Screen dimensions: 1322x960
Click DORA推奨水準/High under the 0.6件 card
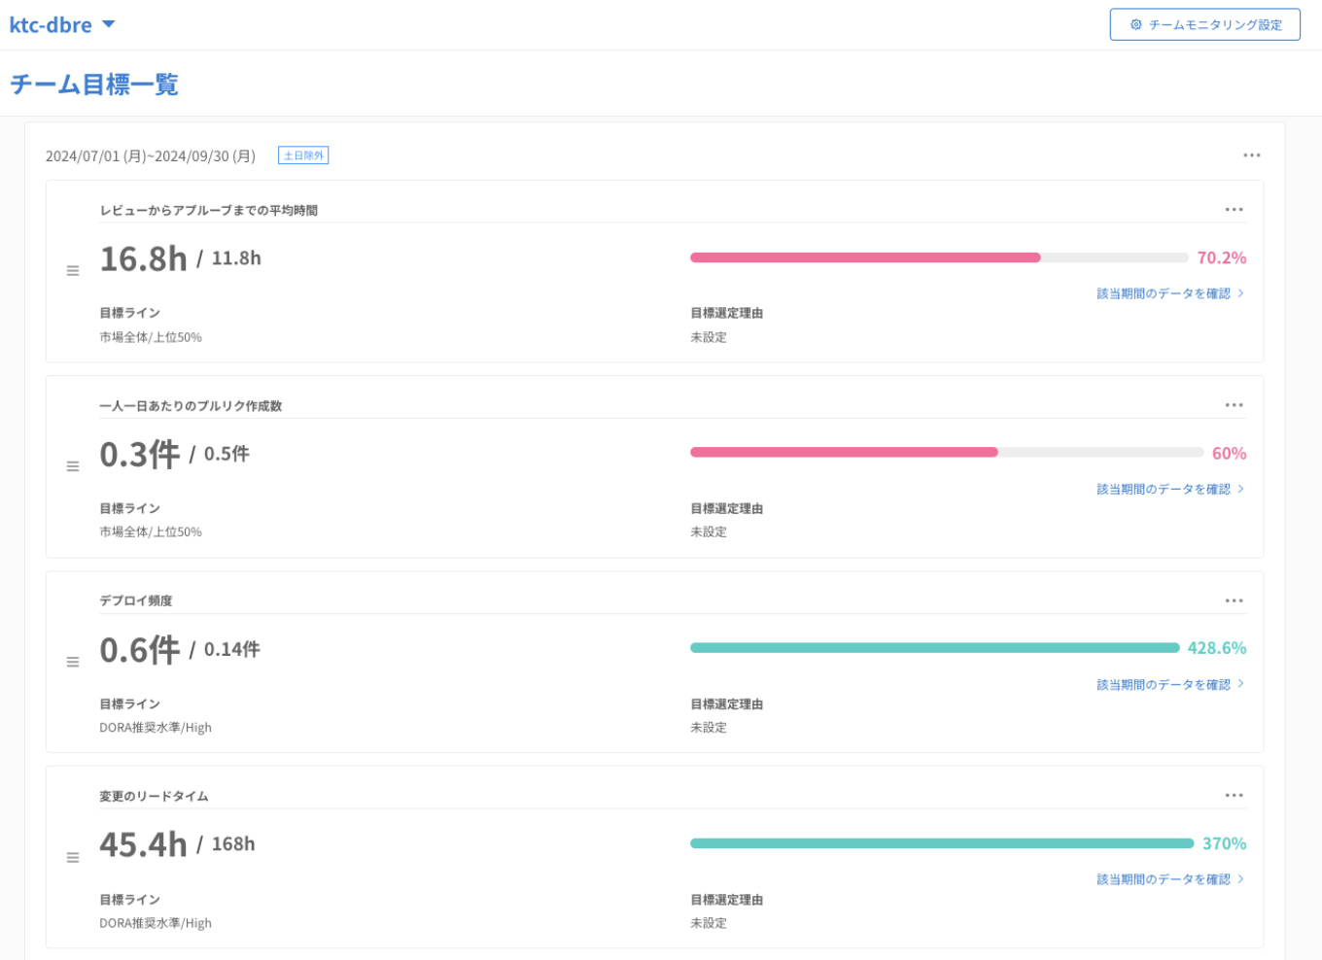[156, 728]
